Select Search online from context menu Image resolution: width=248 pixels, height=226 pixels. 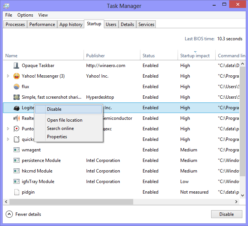[68, 128]
